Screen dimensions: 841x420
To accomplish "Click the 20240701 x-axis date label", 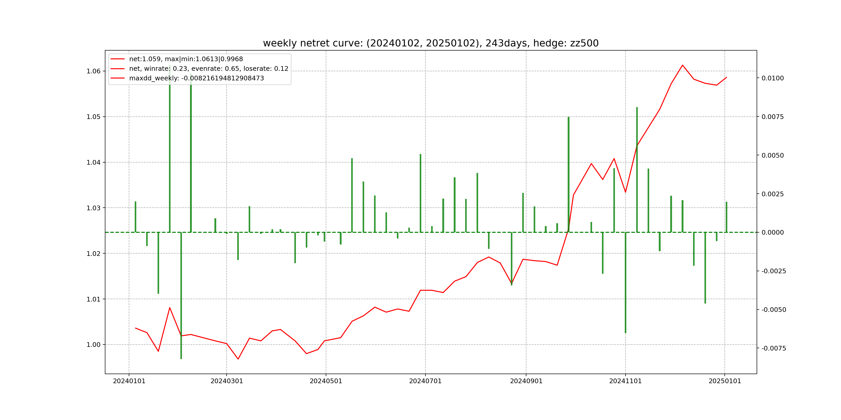I will point(425,381).
